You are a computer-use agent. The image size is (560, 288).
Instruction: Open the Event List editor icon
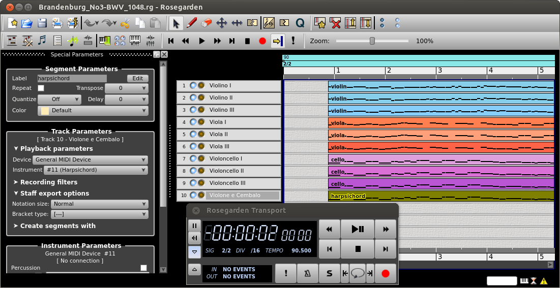(57, 41)
